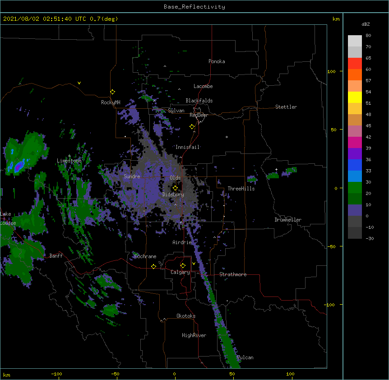This screenshot has height=380, width=389.
Task: Click the Airdrie city label
Action: point(182,242)
